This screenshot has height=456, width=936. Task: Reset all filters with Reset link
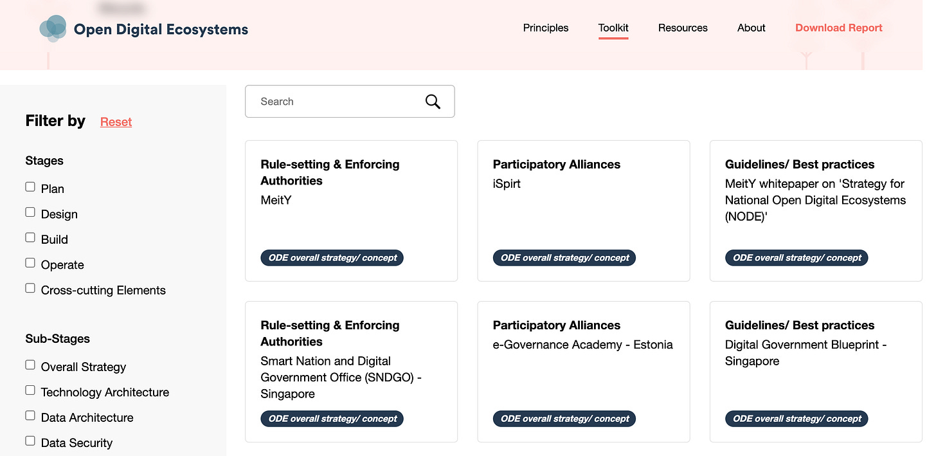coord(116,122)
